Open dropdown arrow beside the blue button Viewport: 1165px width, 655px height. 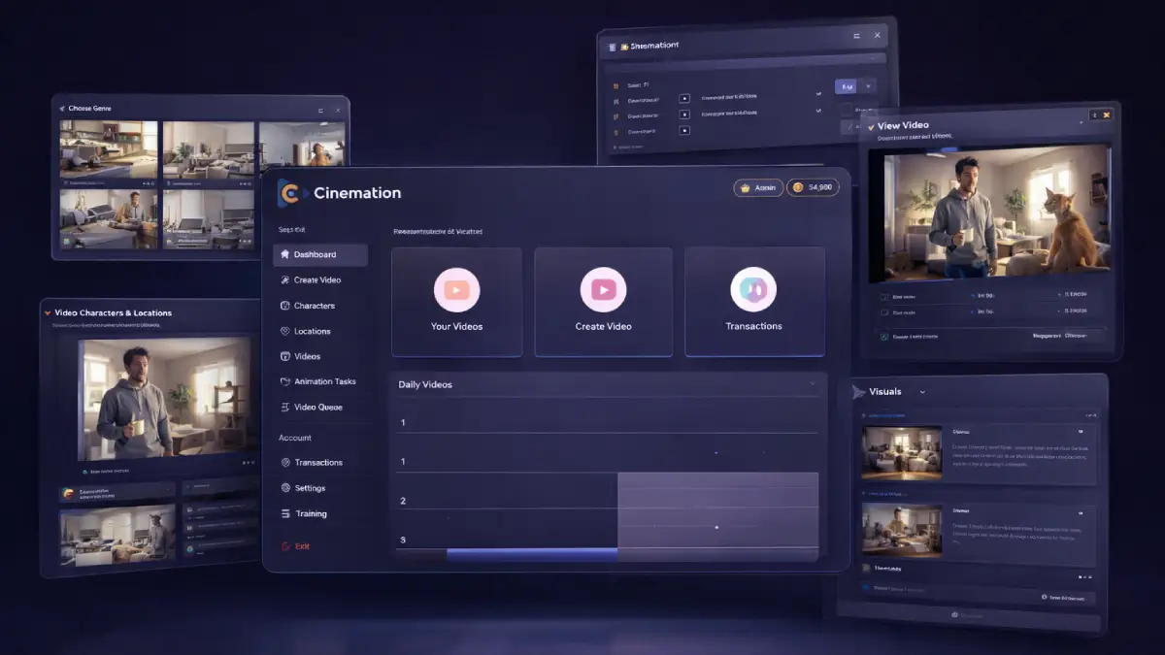[x=868, y=86]
